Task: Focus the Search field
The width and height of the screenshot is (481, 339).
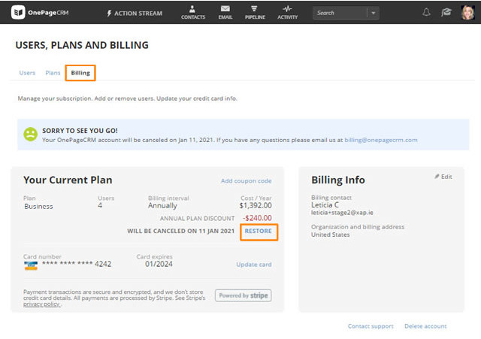Action: tap(340, 13)
